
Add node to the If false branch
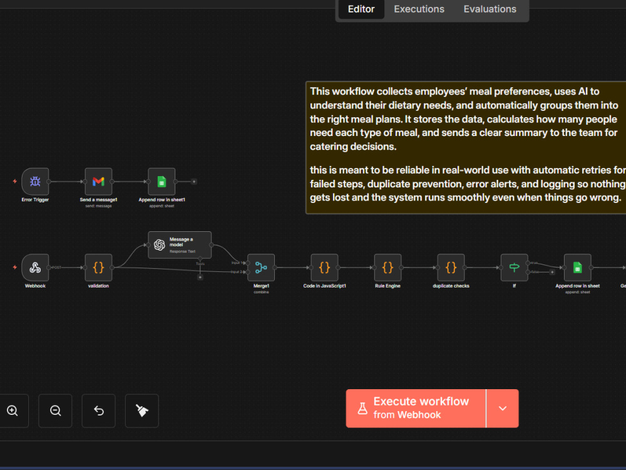coord(552,272)
